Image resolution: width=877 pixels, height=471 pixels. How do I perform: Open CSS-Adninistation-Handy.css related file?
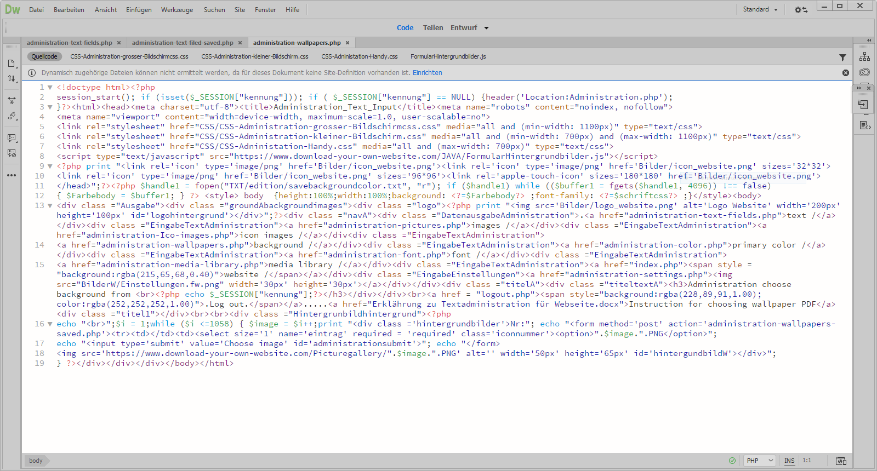click(x=360, y=56)
